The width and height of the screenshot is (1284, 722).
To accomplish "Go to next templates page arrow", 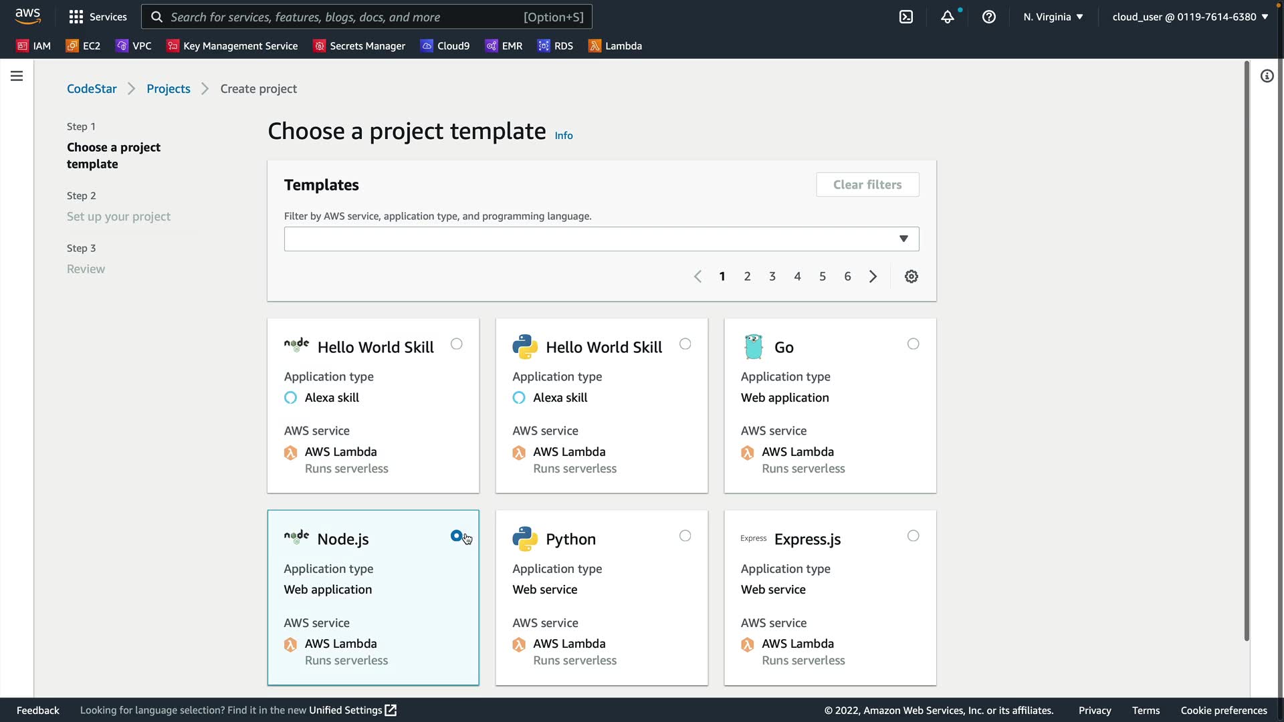I will click(873, 276).
